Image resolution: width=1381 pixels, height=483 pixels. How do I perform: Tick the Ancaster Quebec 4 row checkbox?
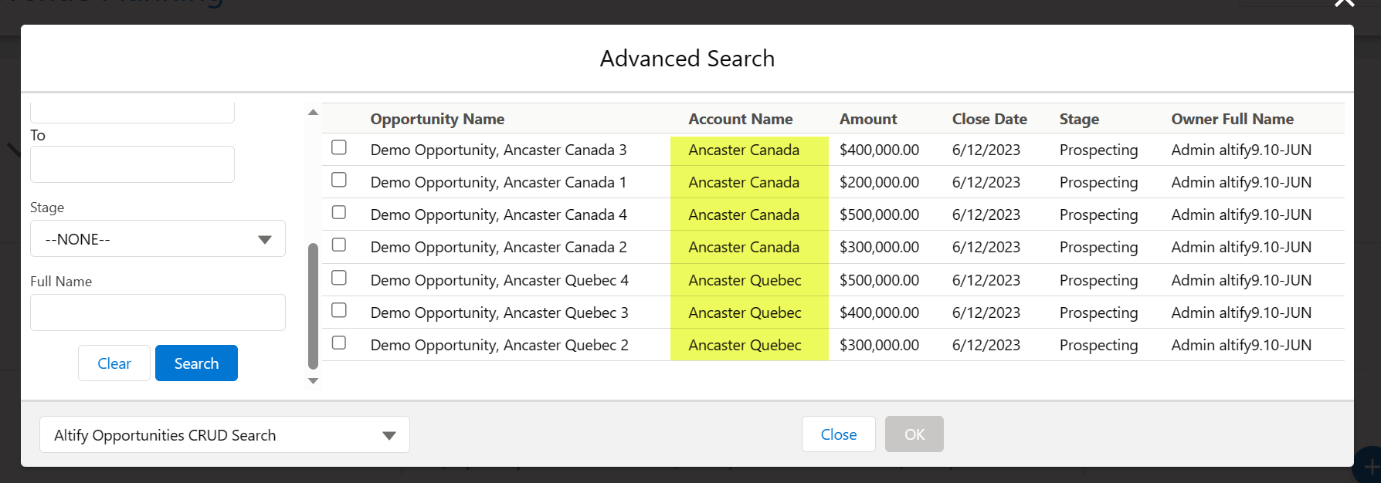pyautogui.click(x=339, y=278)
